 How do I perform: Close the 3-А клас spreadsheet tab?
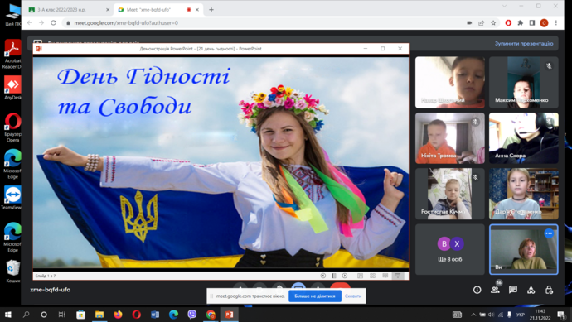108,10
